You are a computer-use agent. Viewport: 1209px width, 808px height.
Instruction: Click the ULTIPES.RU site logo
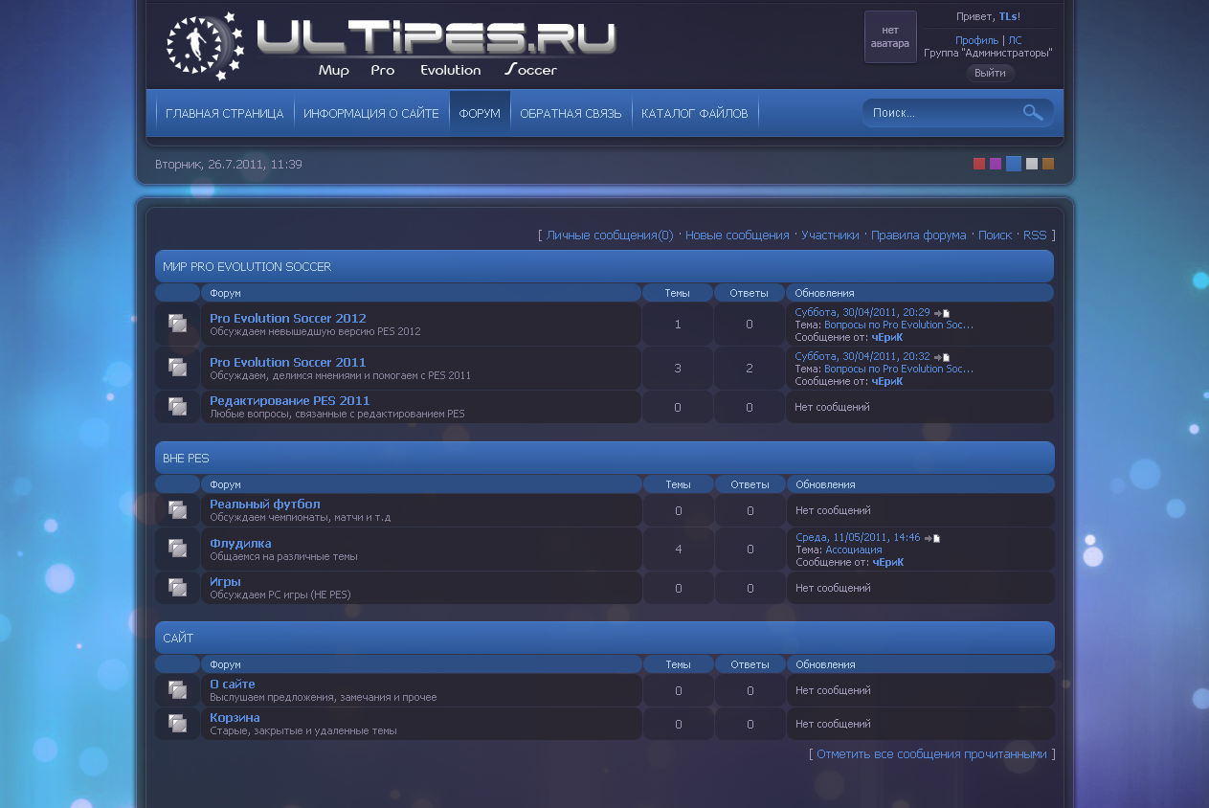[x=392, y=45]
